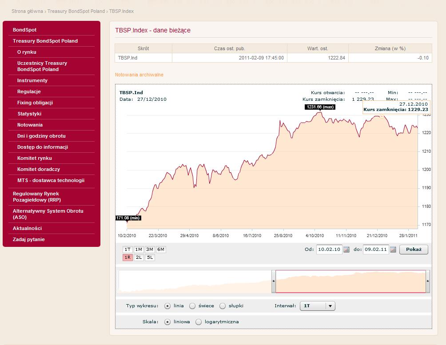
Task: Click the 2011-02-09 17:45:00 timestamp cell
Action: [230, 58]
